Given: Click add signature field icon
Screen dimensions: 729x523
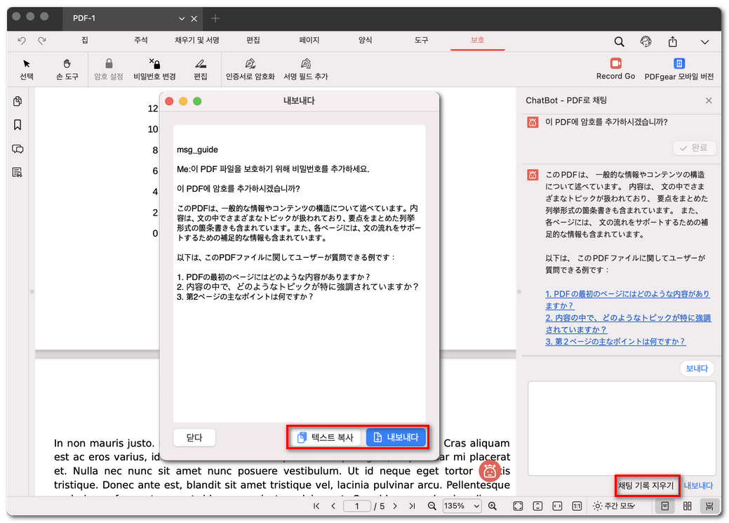Looking at the screenshot, I should pyautogui.click(x=305, y=64).
